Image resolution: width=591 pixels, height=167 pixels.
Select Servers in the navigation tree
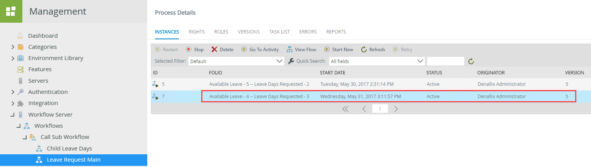pos(38,81)
